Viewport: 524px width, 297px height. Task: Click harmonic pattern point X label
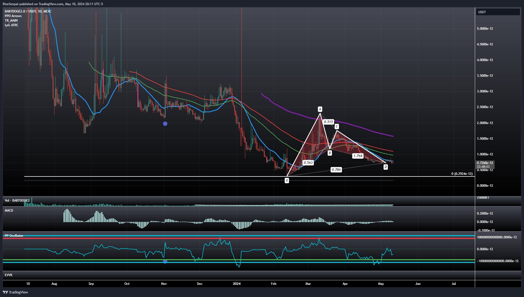(287, 180)
